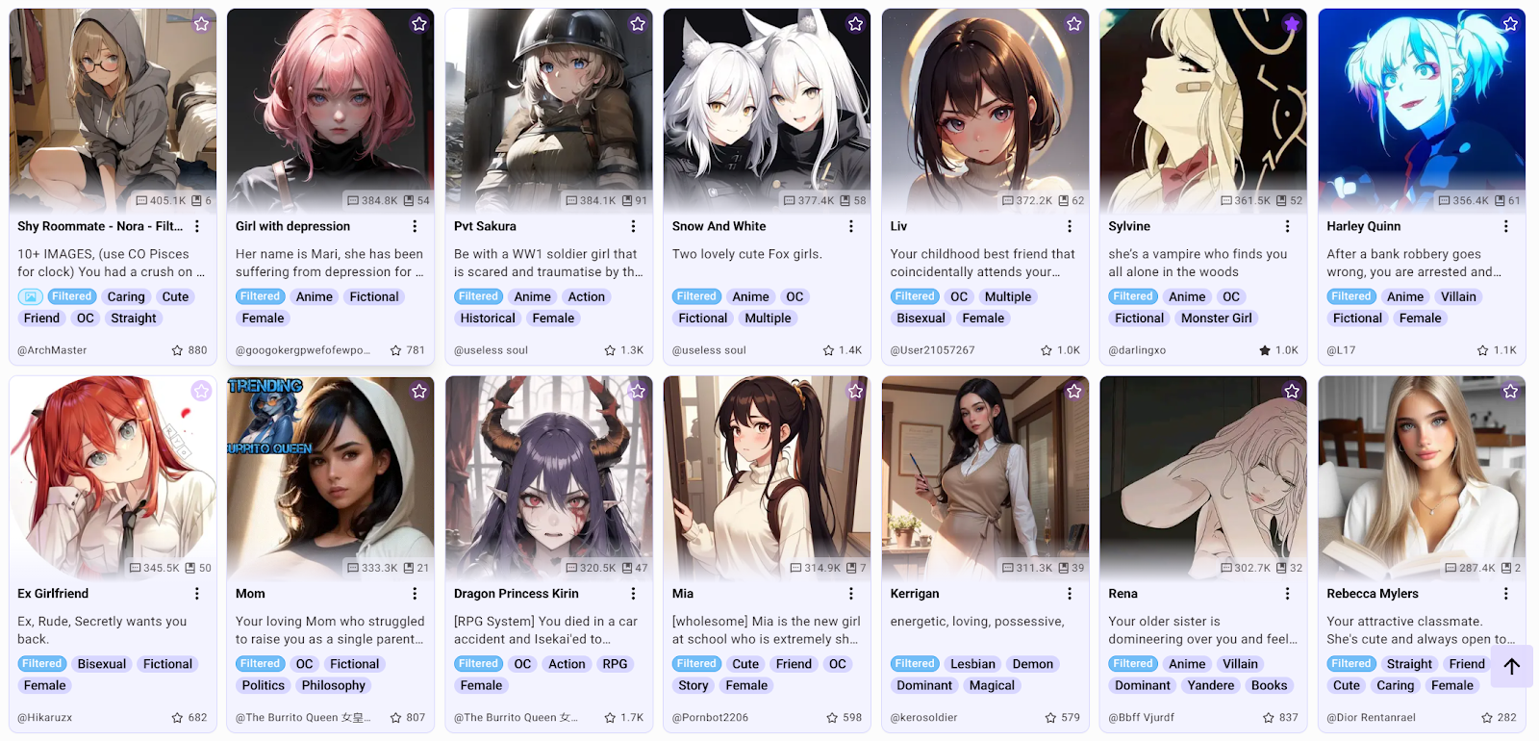Image resolution: width=1539 pixels, height=741 pixels.
Task: Open three-dot menu for Dragon Princess Kirin
Action: (x=633, y=594)
